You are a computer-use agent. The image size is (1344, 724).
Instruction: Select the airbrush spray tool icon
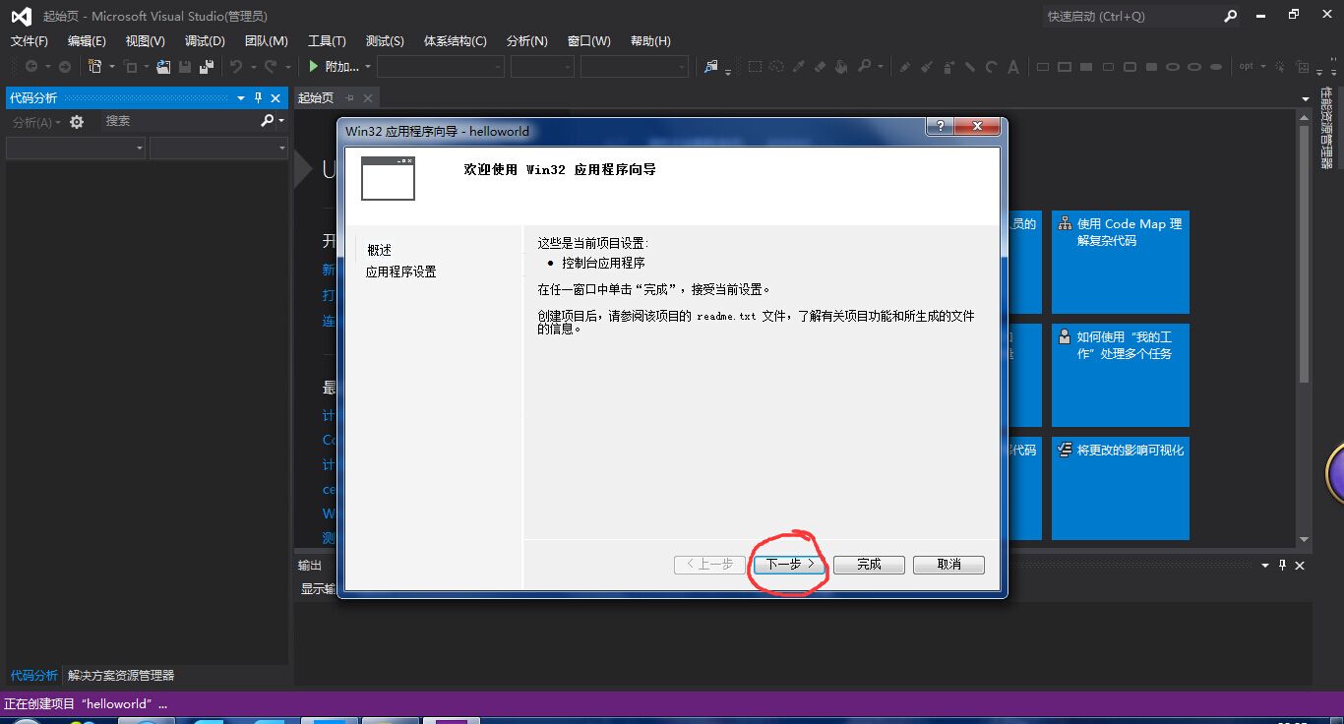click(x=948, y=67)
